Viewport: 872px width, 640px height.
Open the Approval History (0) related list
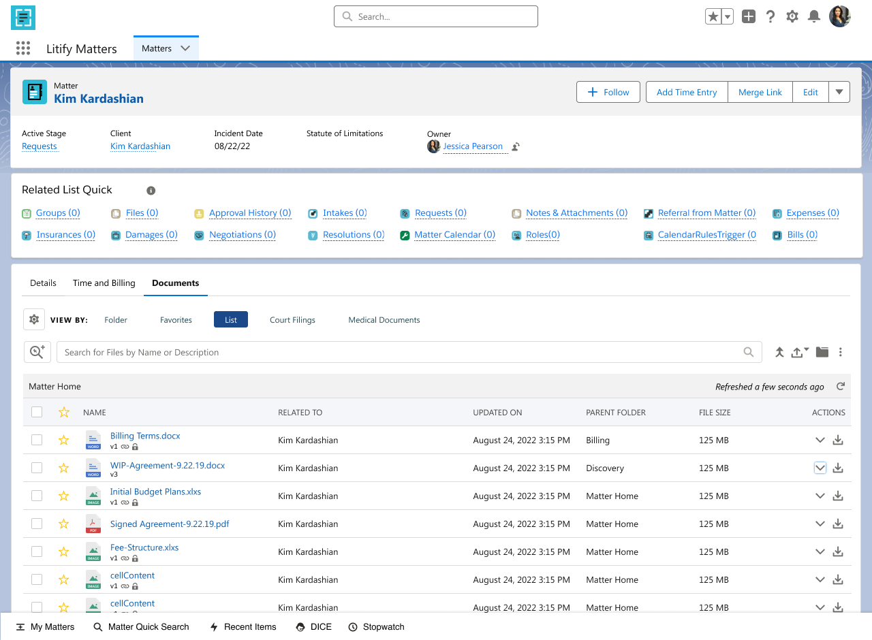[x=250, y=213]
